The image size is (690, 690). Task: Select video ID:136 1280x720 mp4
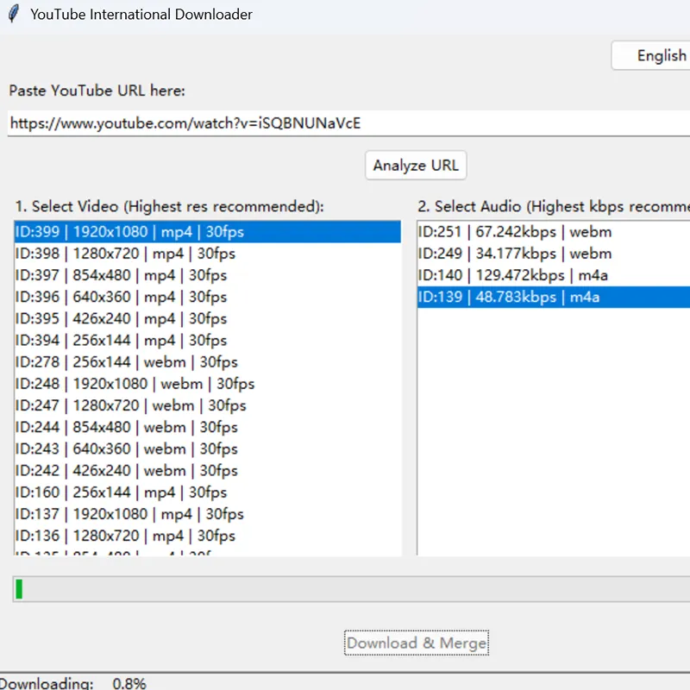coord(208,536)
